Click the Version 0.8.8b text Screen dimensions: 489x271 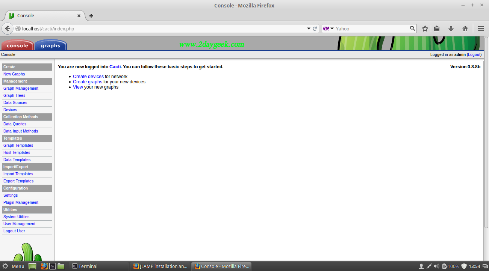[465, 67]
